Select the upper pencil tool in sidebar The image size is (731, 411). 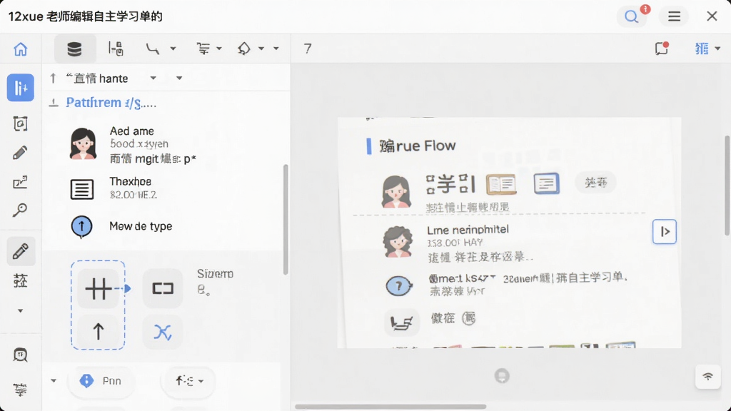click(20, 153)
